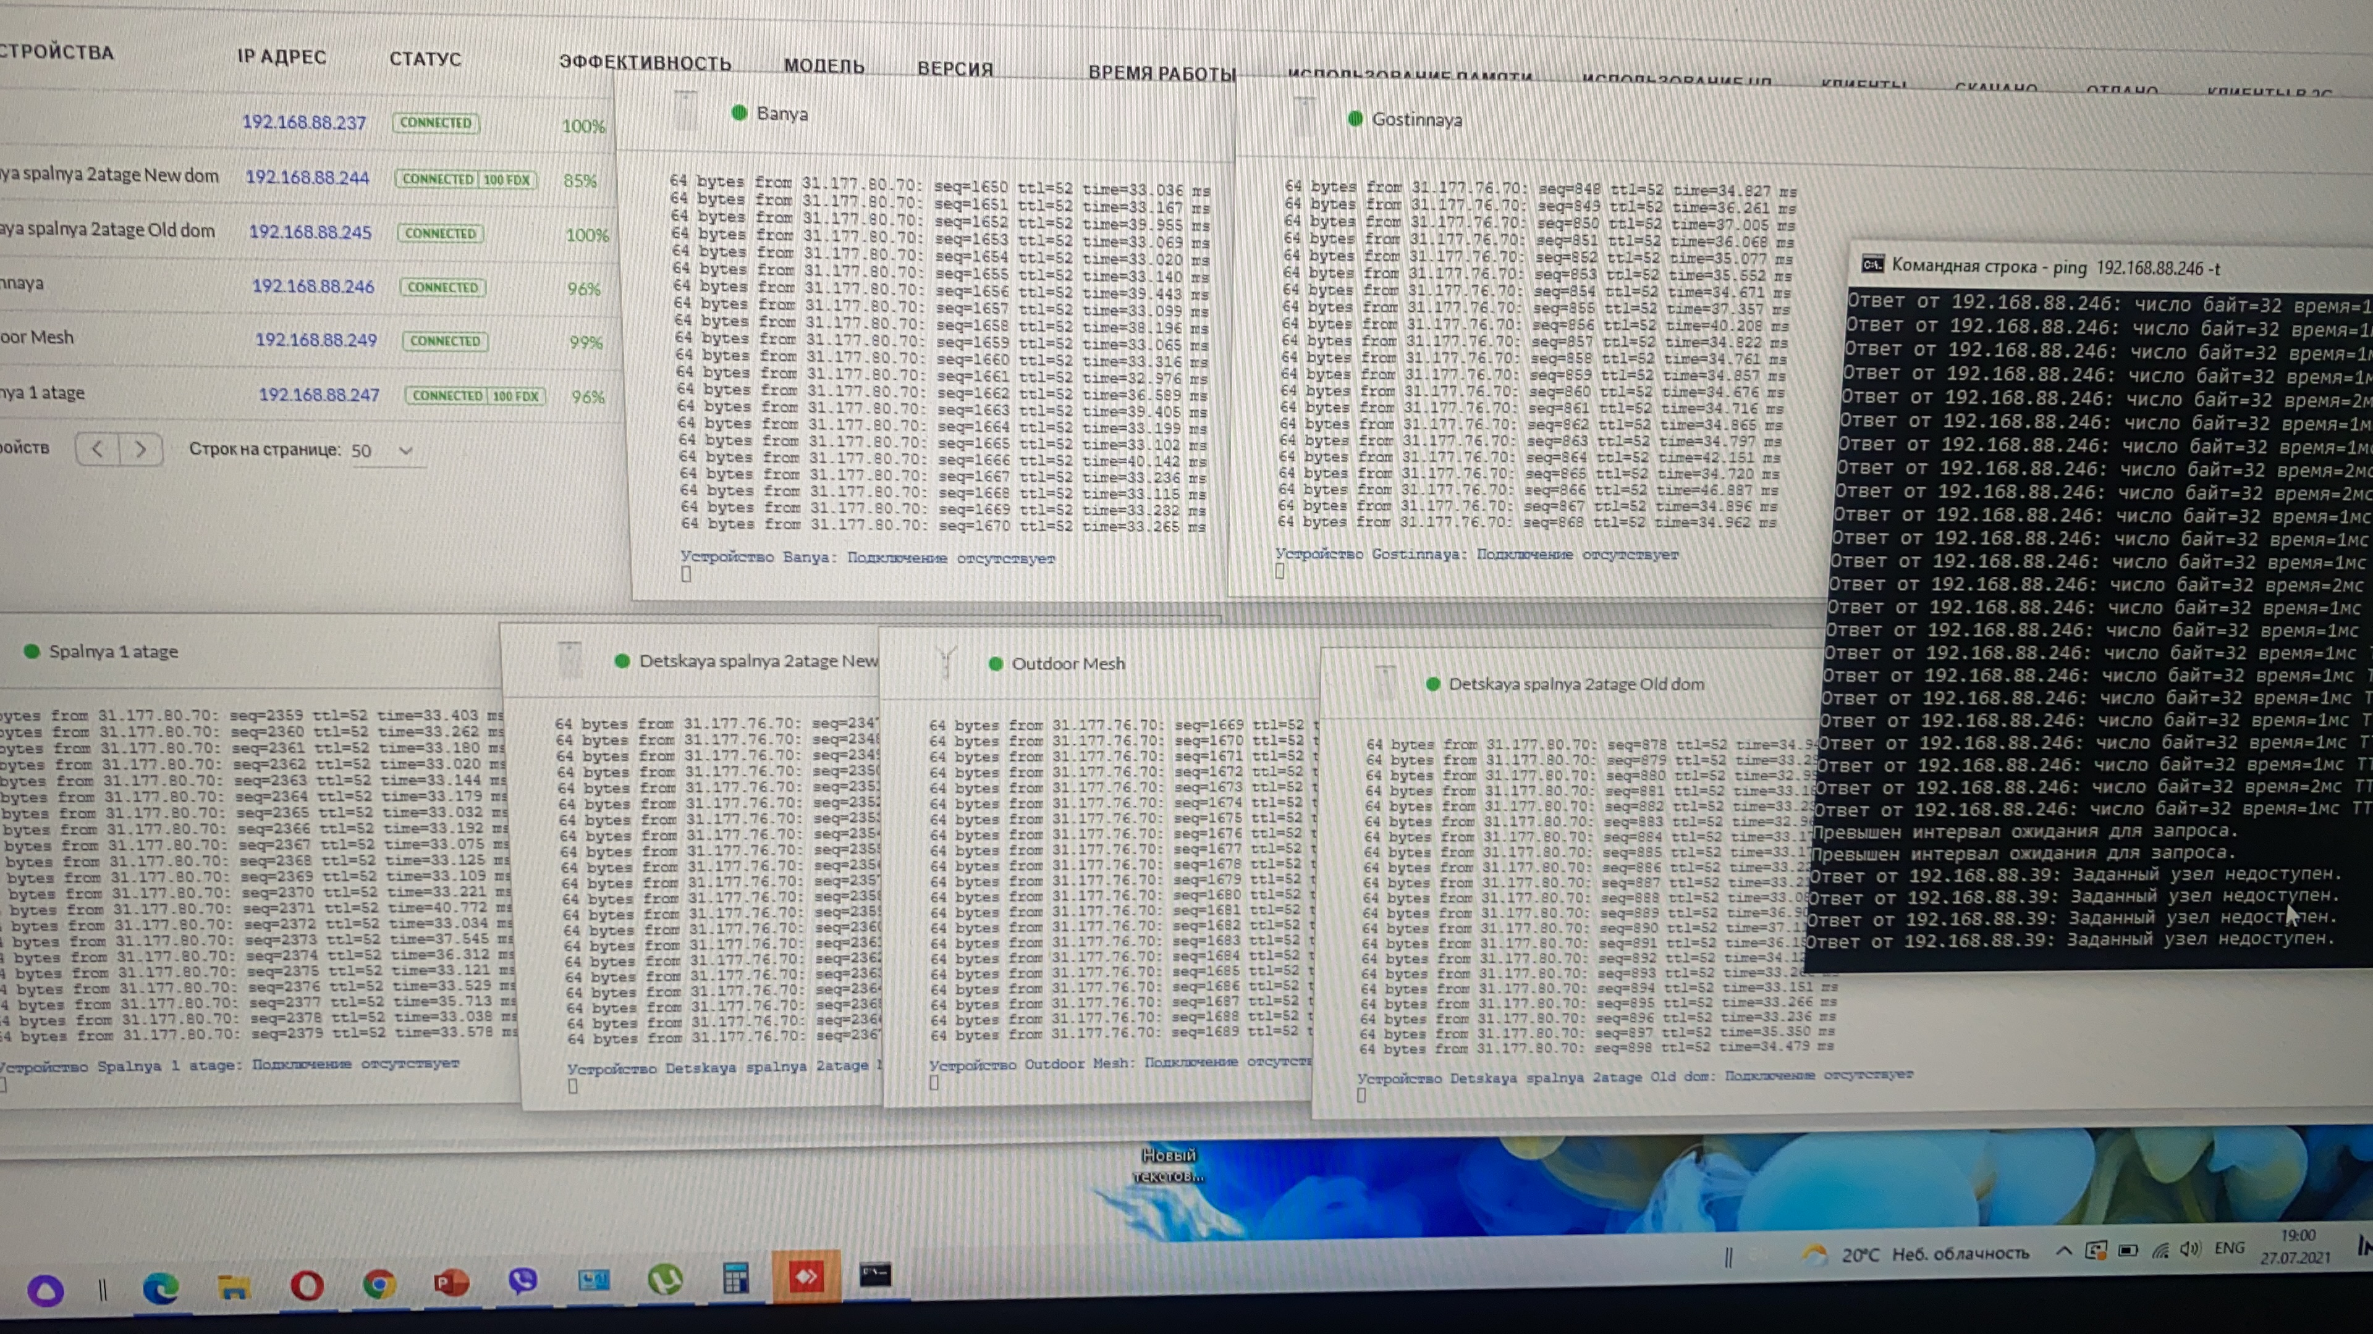Click 99% efficiency value for oor Mesh row
Viewport: 2373px width, 1334px height.
coord(586,343)
